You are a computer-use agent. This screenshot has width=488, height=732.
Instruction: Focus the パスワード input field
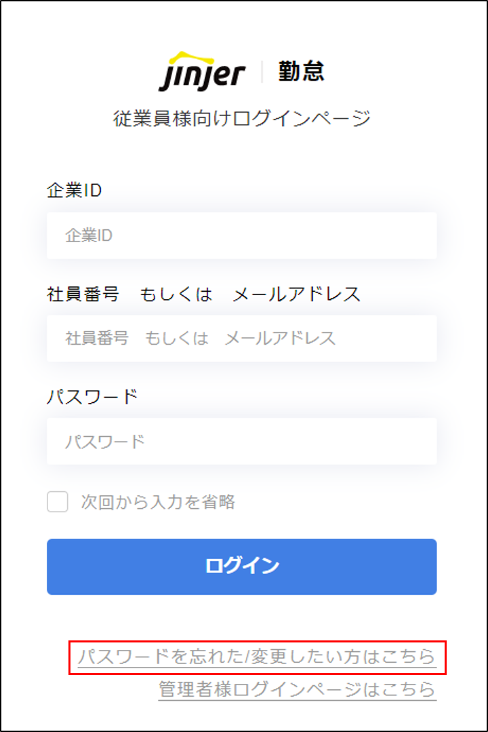241,442
